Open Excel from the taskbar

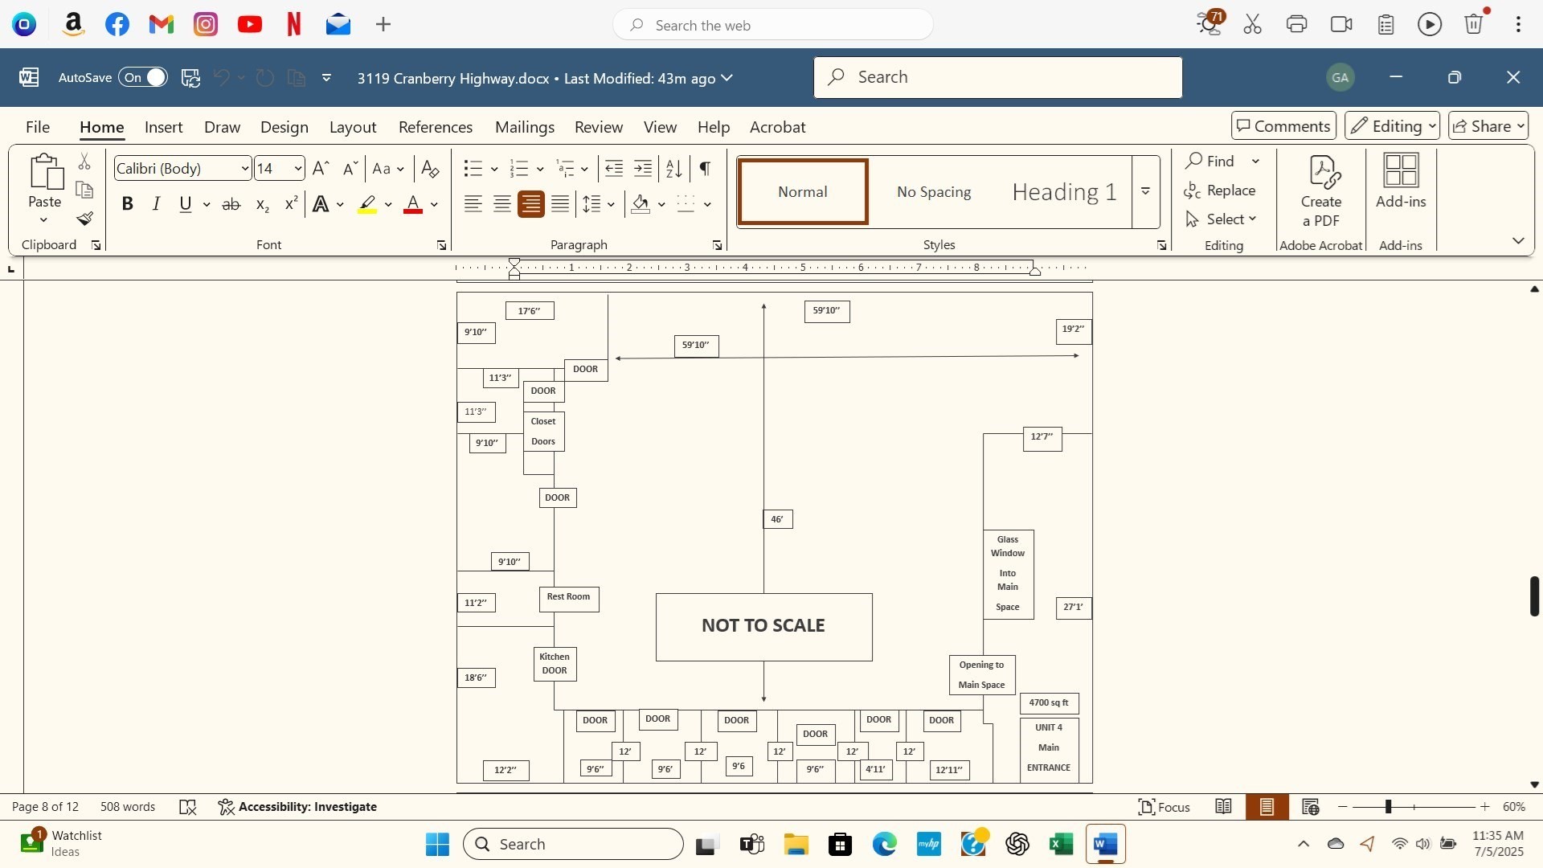point(1061,845)
